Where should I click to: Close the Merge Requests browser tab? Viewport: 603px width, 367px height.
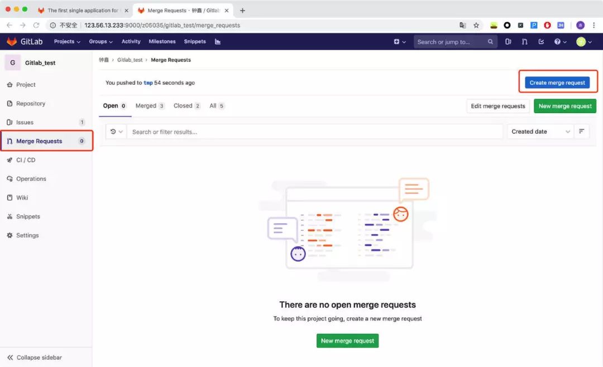(227, 11)
